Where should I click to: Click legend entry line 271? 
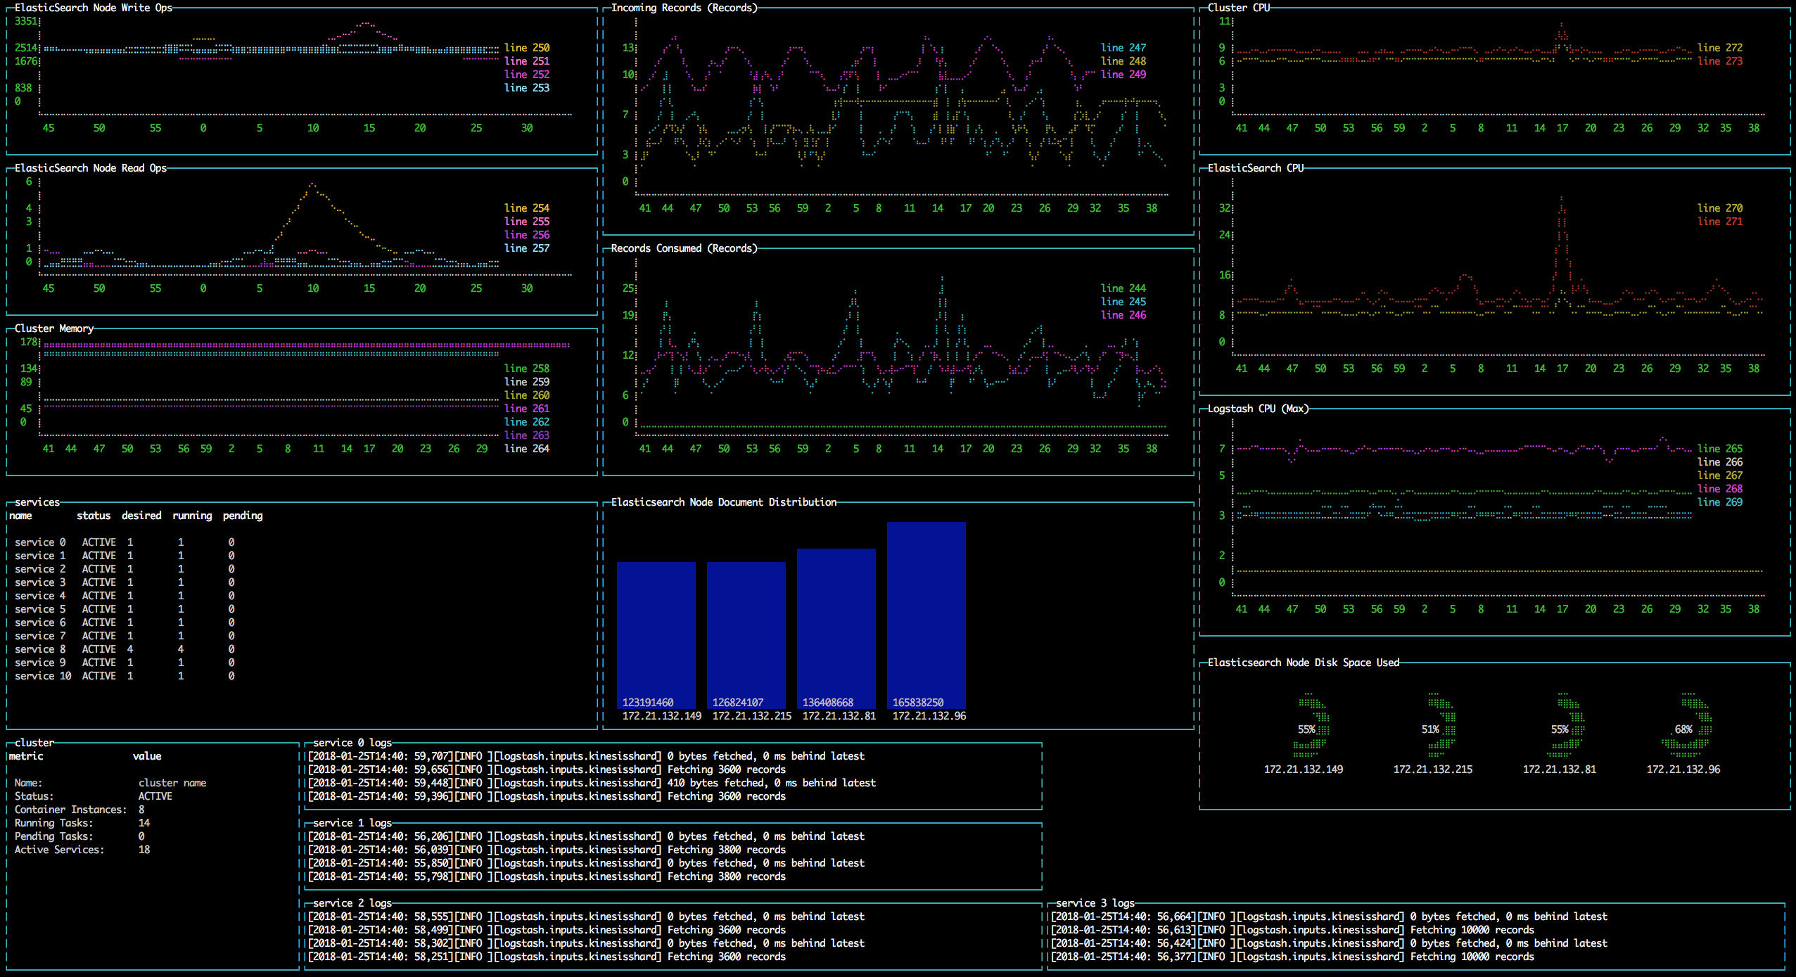pos(1719,222)
